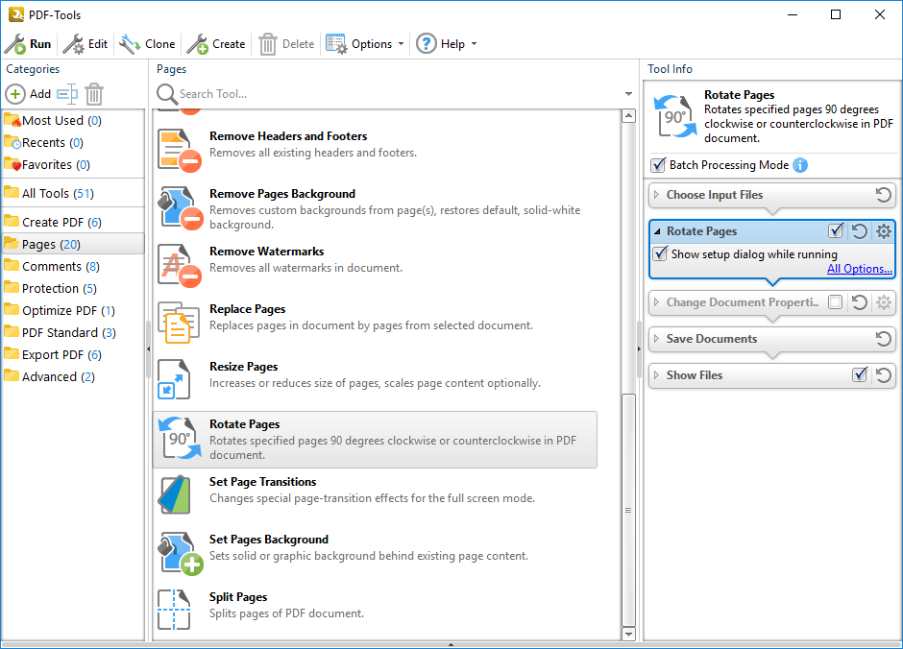Click the Split Pages tool icon
This screenshot has width=903, height=649.
click(174, 610)
